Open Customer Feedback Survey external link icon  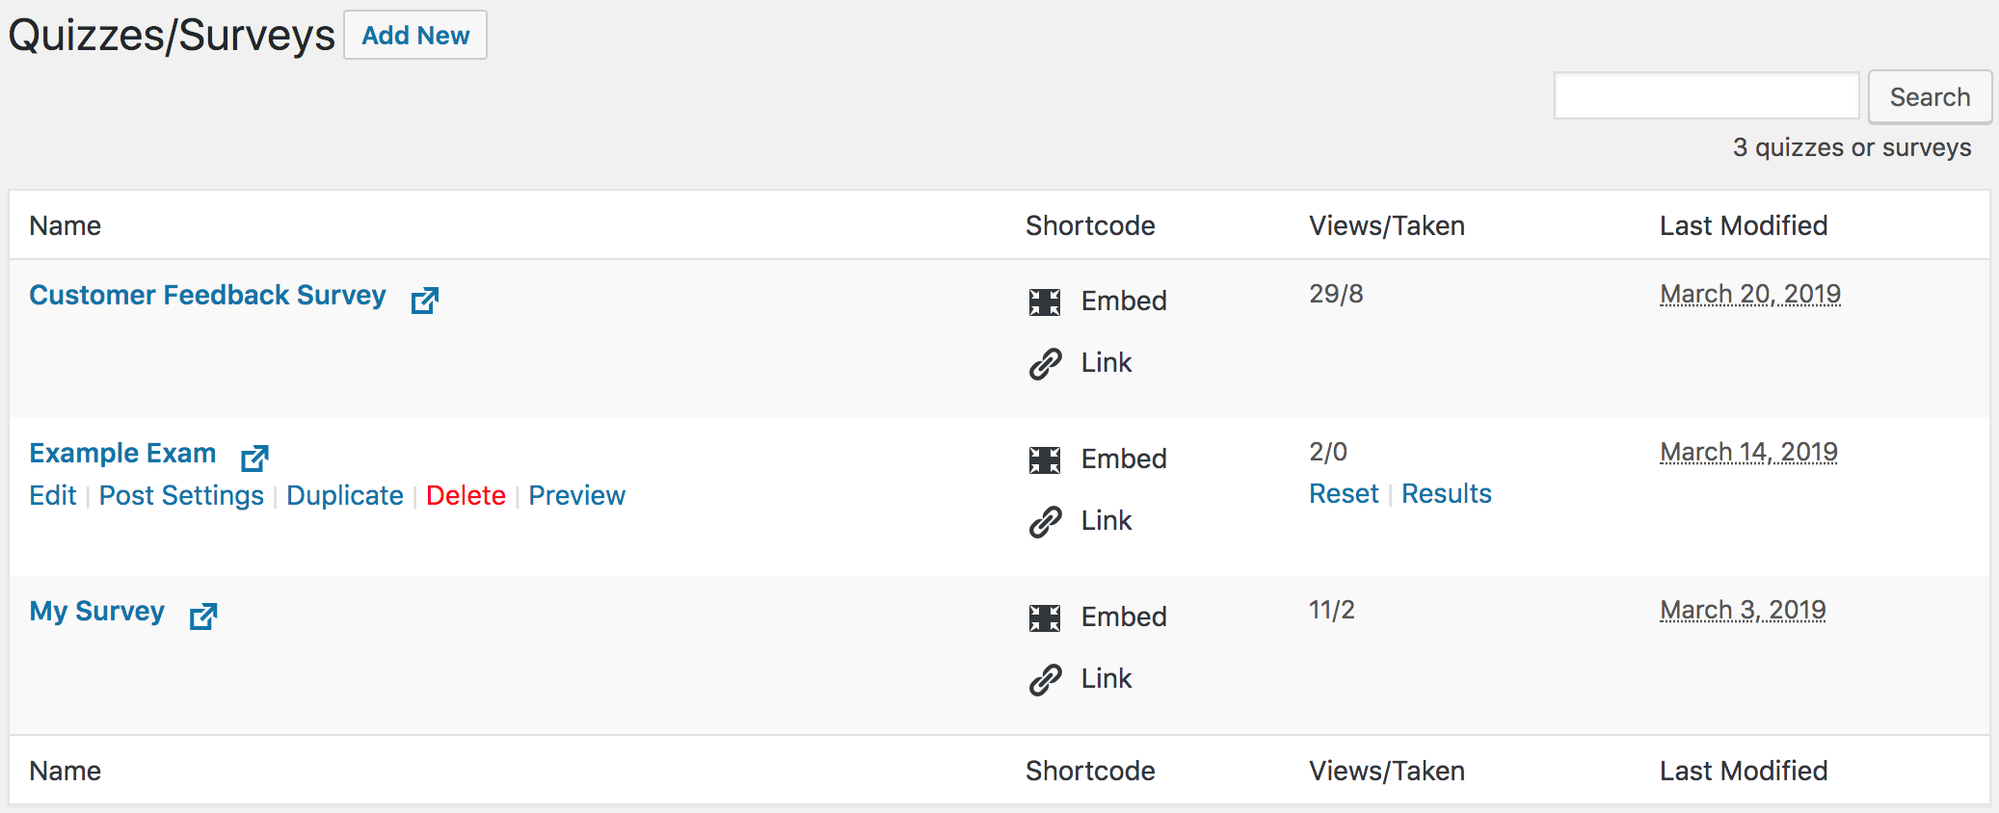[x=425, y=300]
